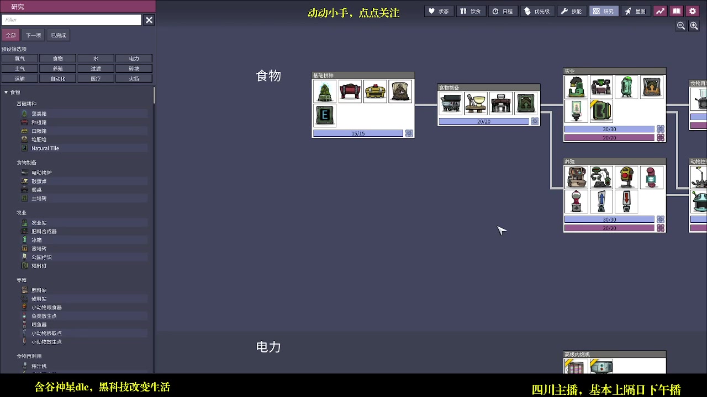Screen dimensions: 707x397
Task: Toggle the 水 preset filter
Action: coord(96,58)
